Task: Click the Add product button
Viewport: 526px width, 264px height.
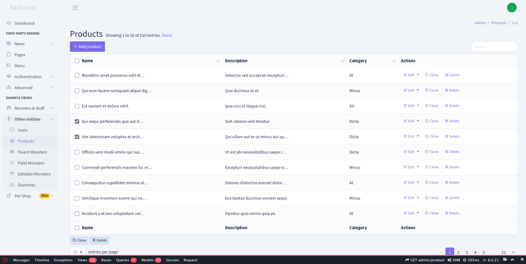Action: [x=87, y=47]
